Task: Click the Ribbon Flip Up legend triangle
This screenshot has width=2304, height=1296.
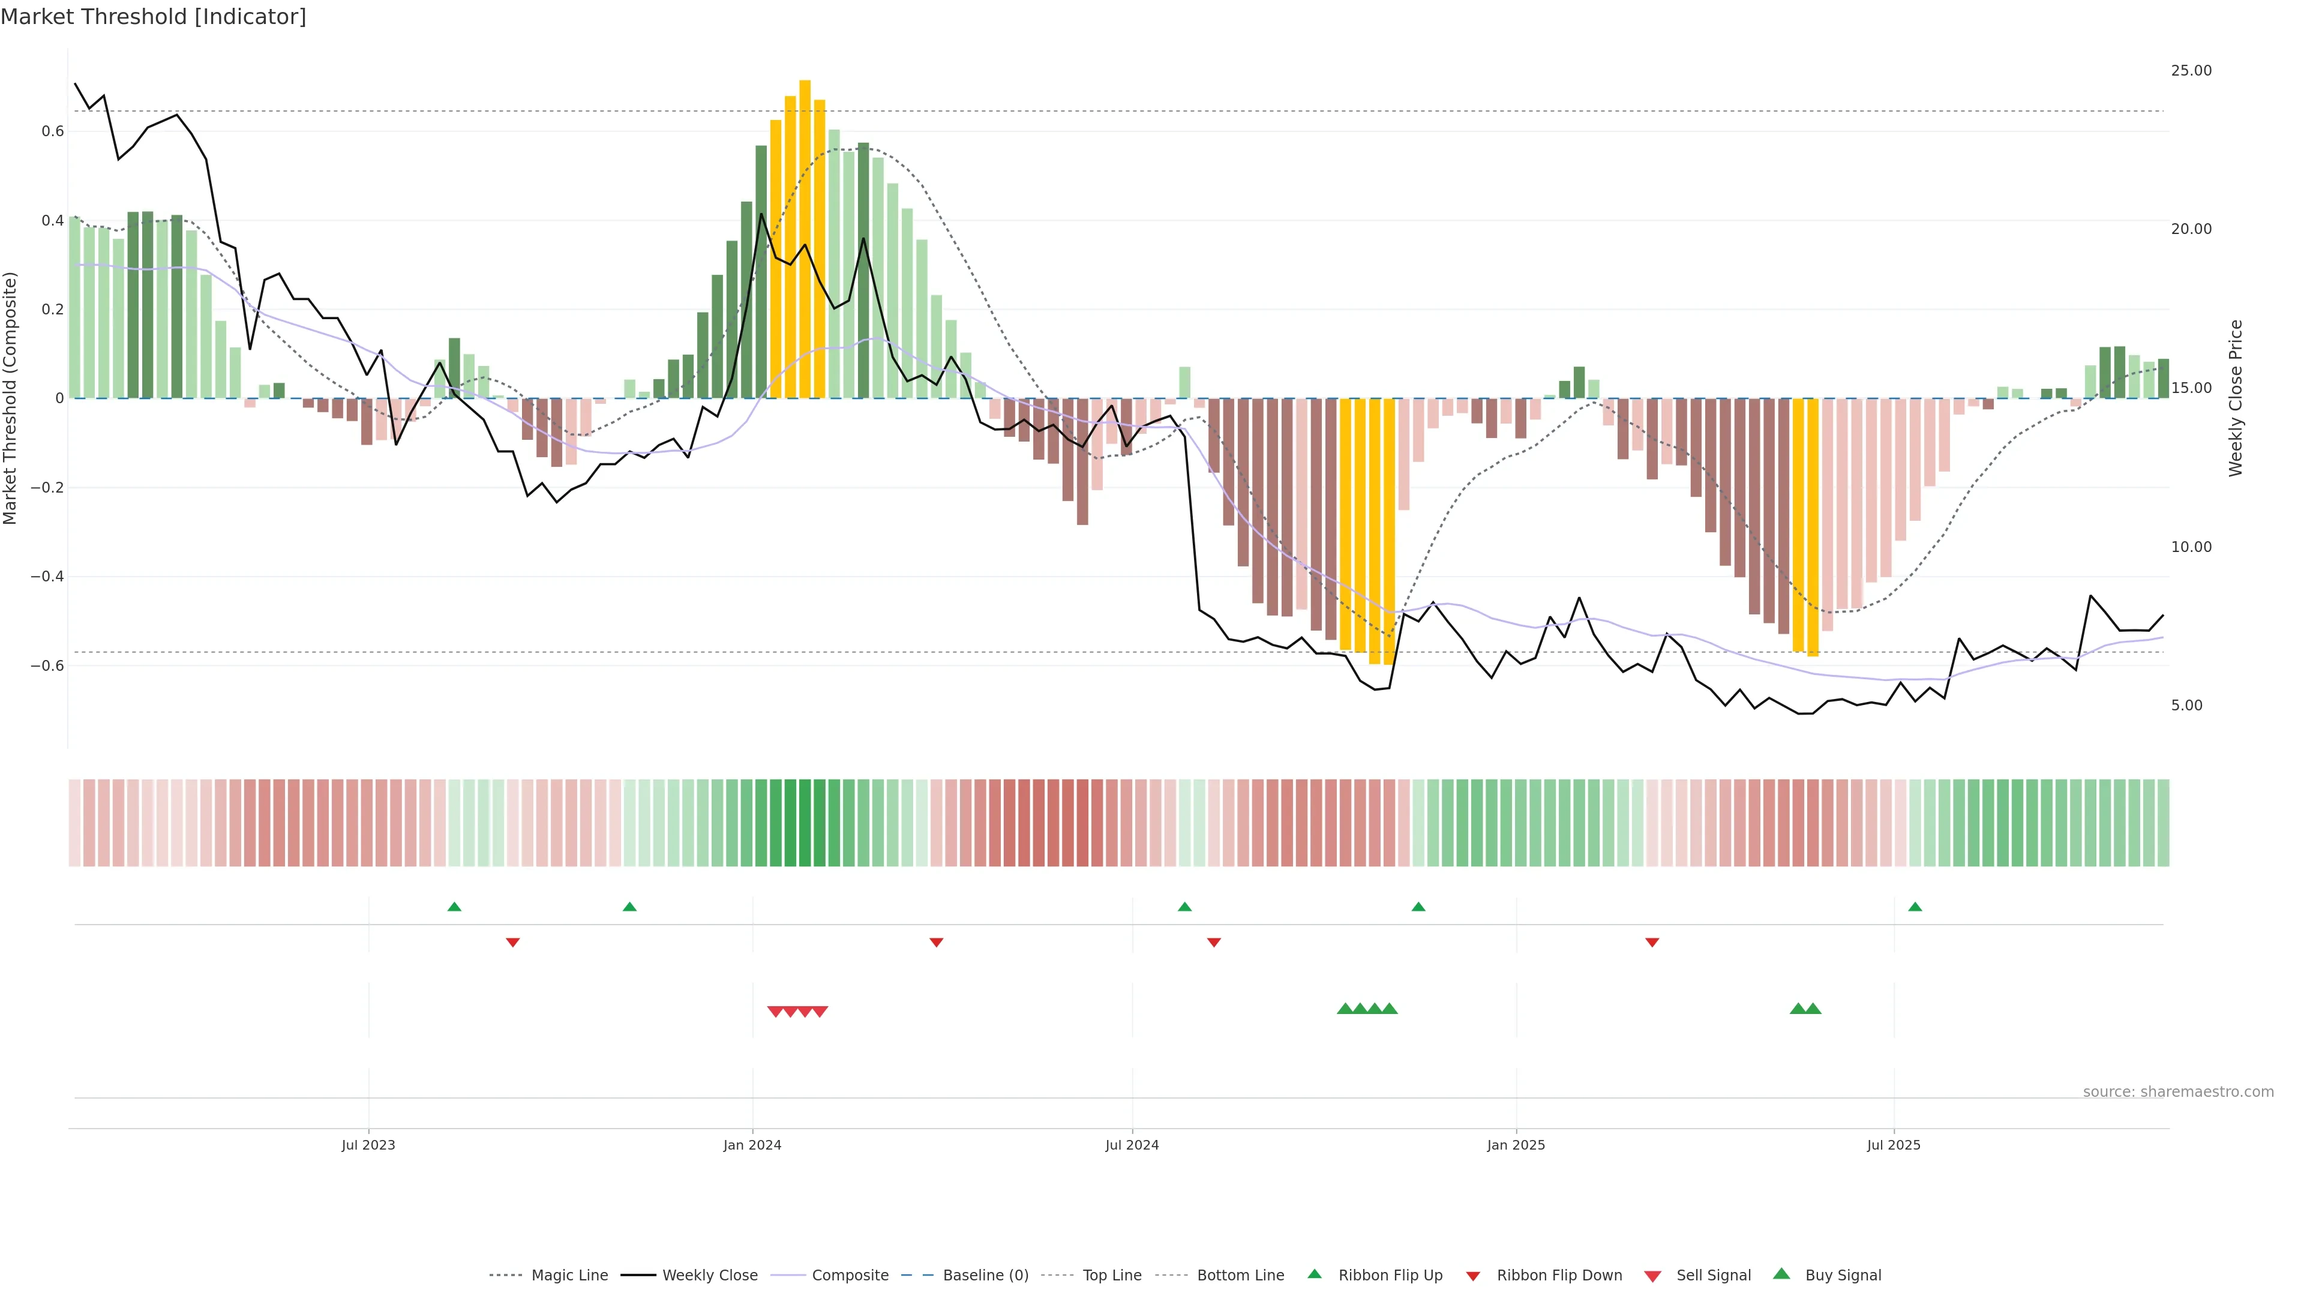Action: [x=1314, y=1274]
